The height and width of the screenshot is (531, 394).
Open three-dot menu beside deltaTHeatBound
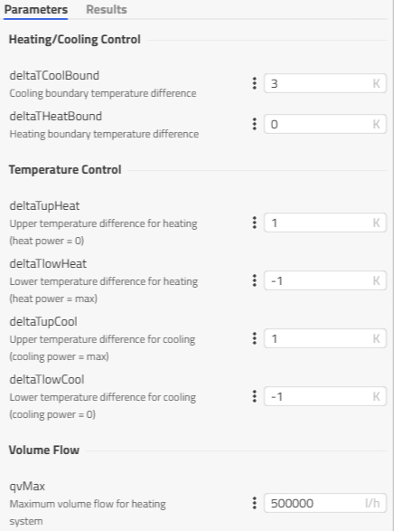coord(255,124)
